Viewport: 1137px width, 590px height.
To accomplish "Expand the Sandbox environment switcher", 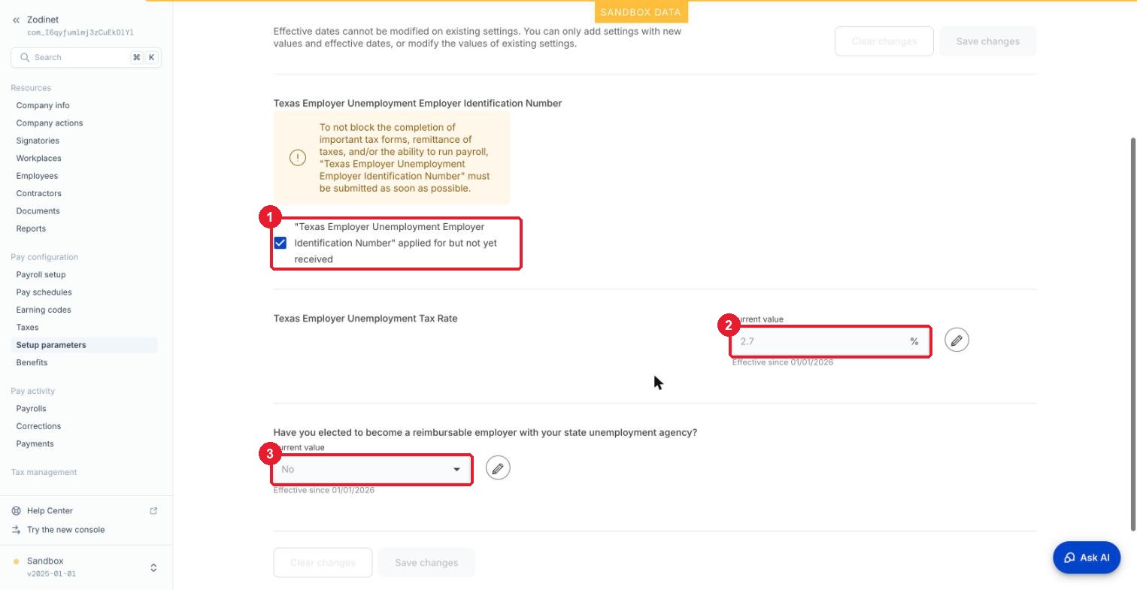I will (x=153, y=567).
